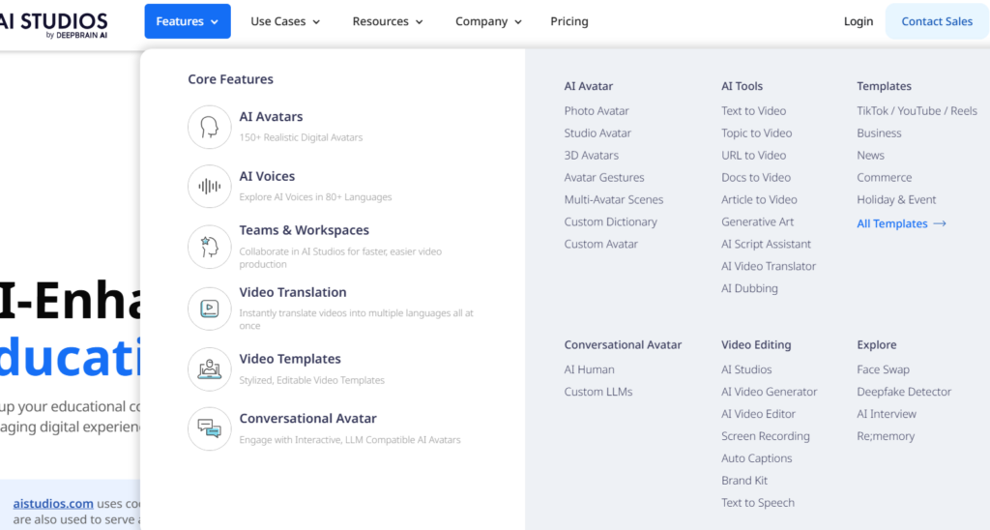The width and height of the screenshot is (990, 530).
Task: Open Multi-Avatar Scenes page
Action: point(614,199)
